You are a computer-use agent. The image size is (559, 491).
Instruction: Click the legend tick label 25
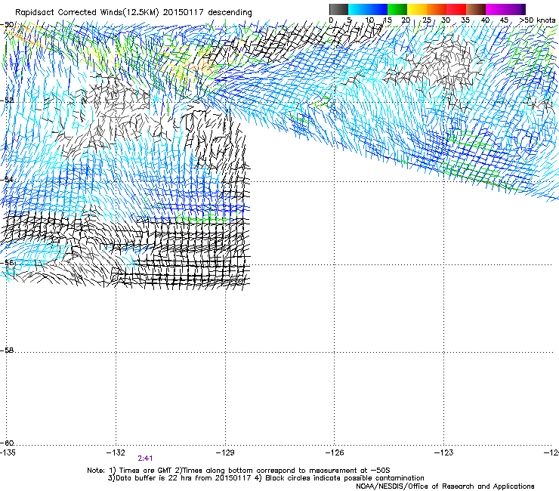[x=427, y=20]
